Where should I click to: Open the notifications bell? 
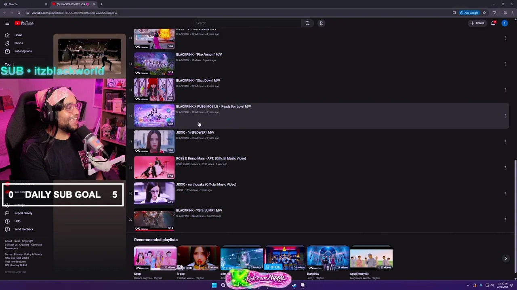click(x=493, y=23)
